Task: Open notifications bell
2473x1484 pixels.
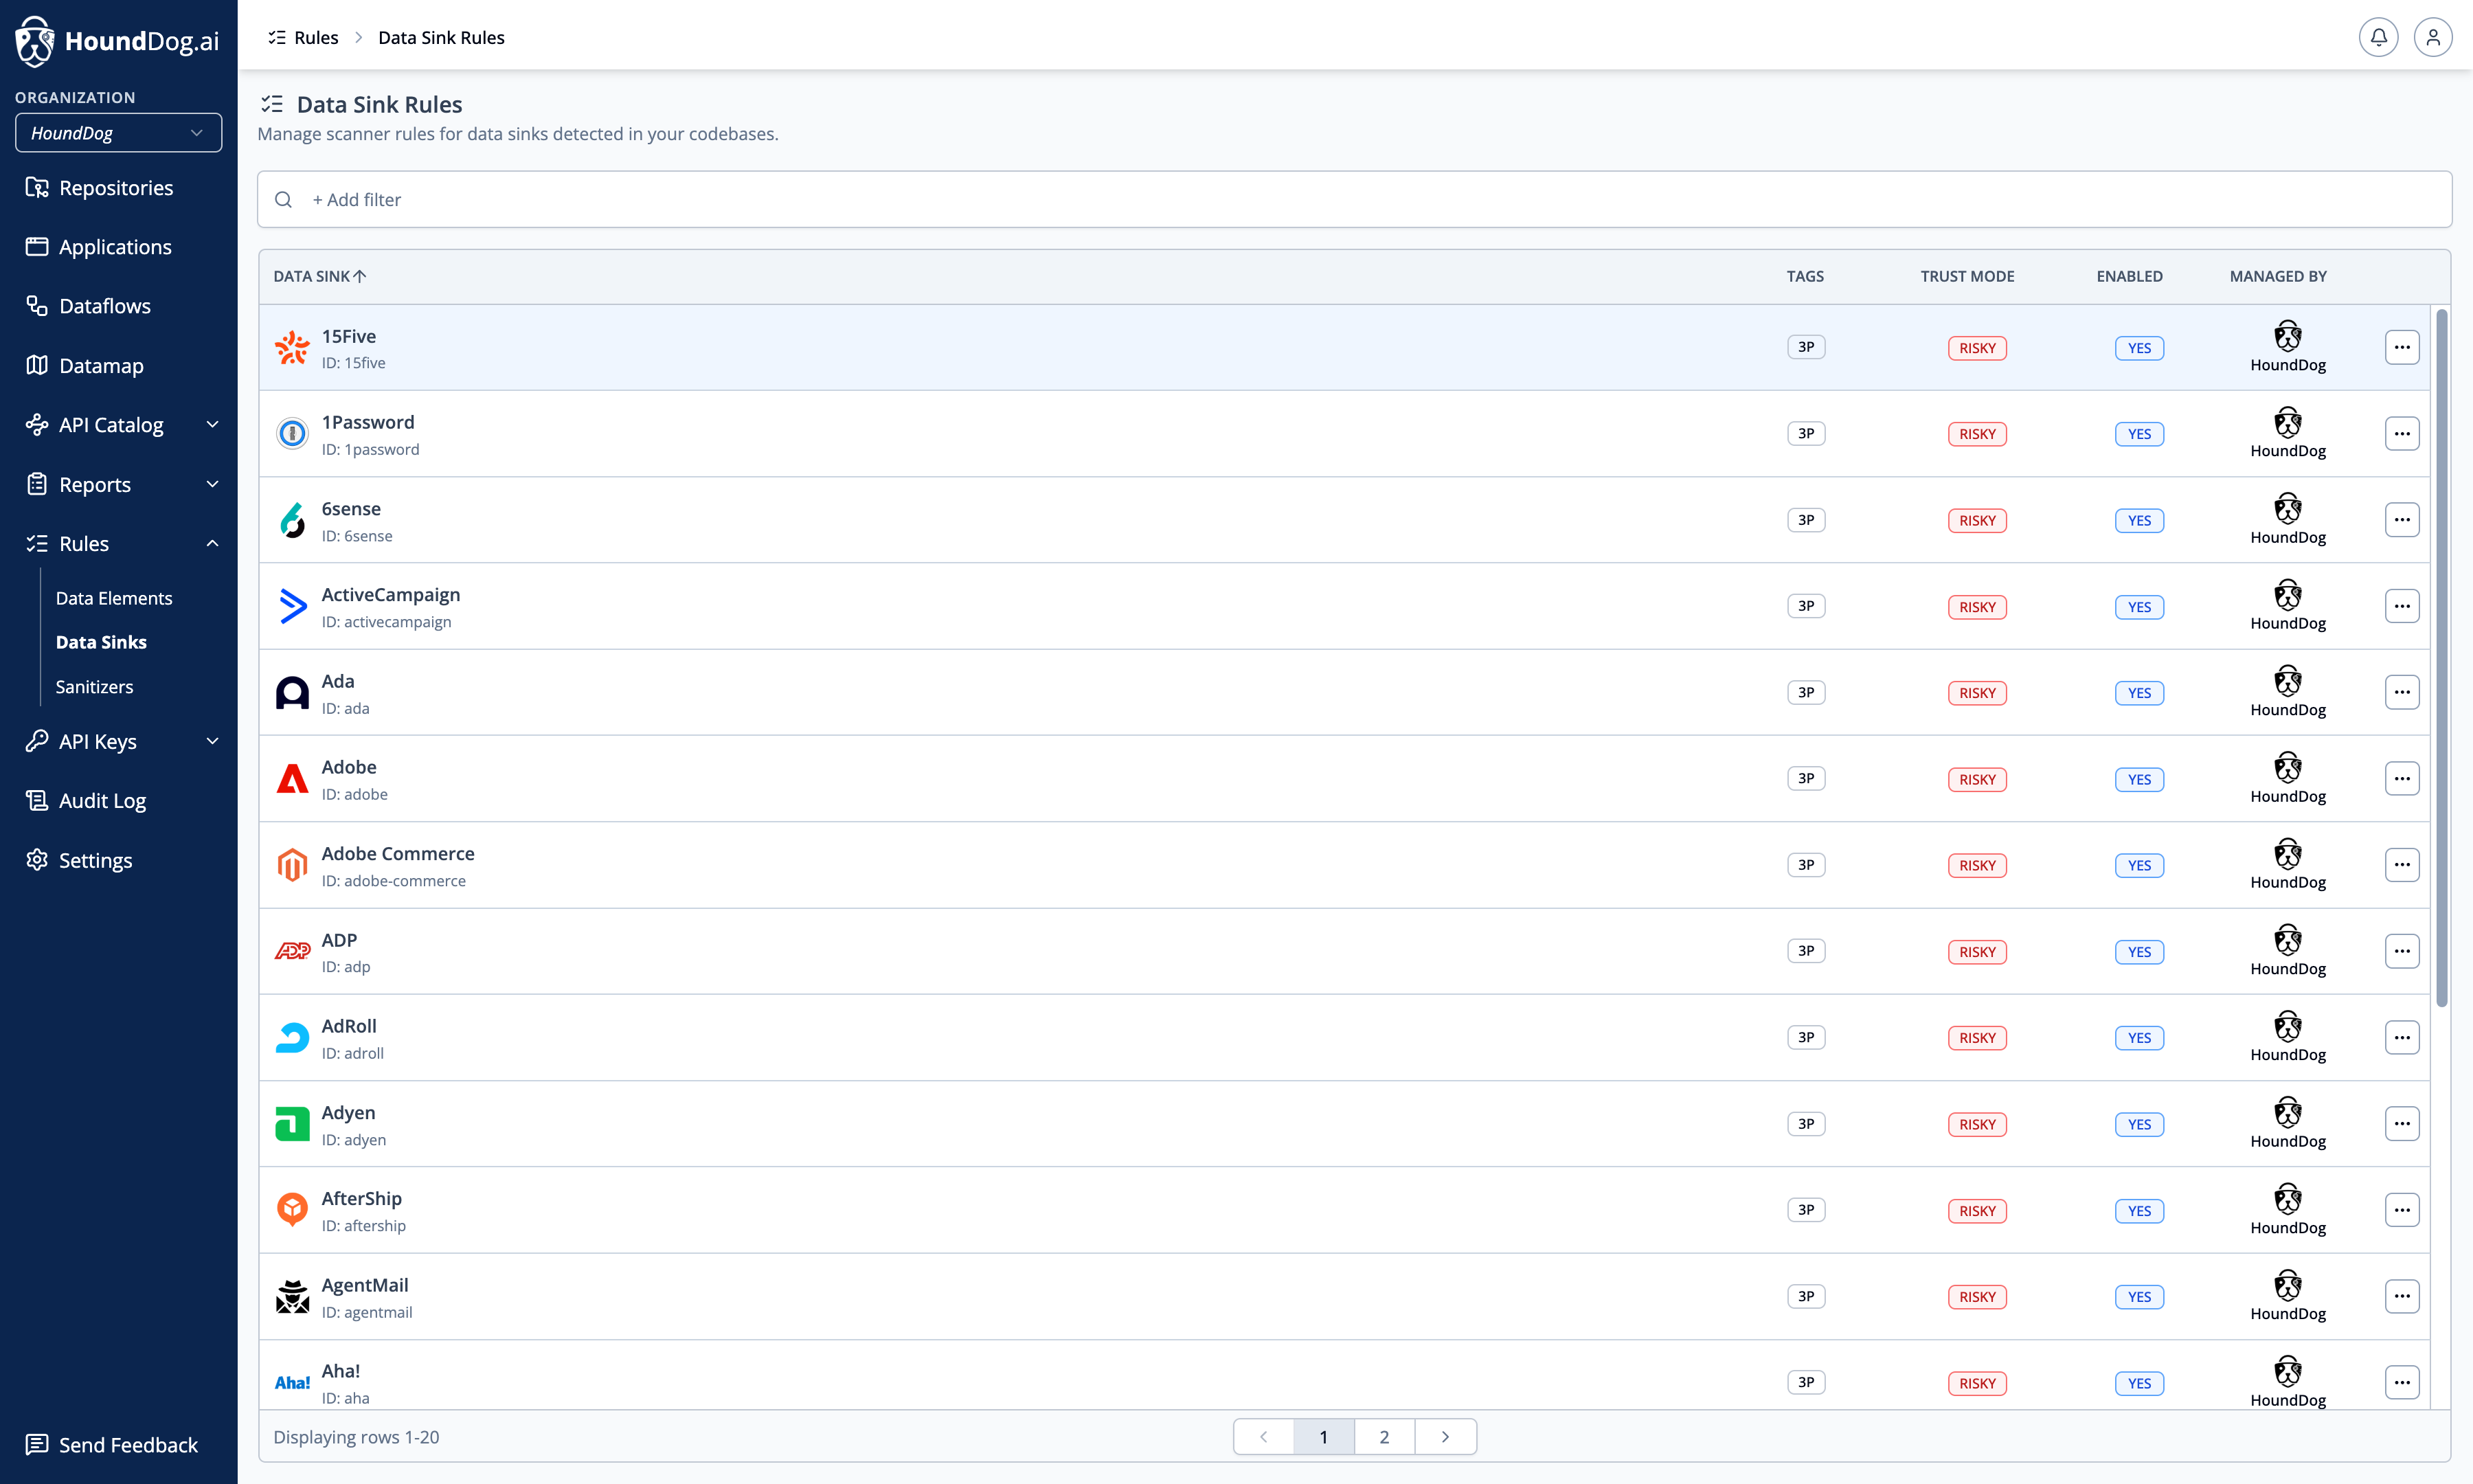Action: click(x=2378, y=38)
